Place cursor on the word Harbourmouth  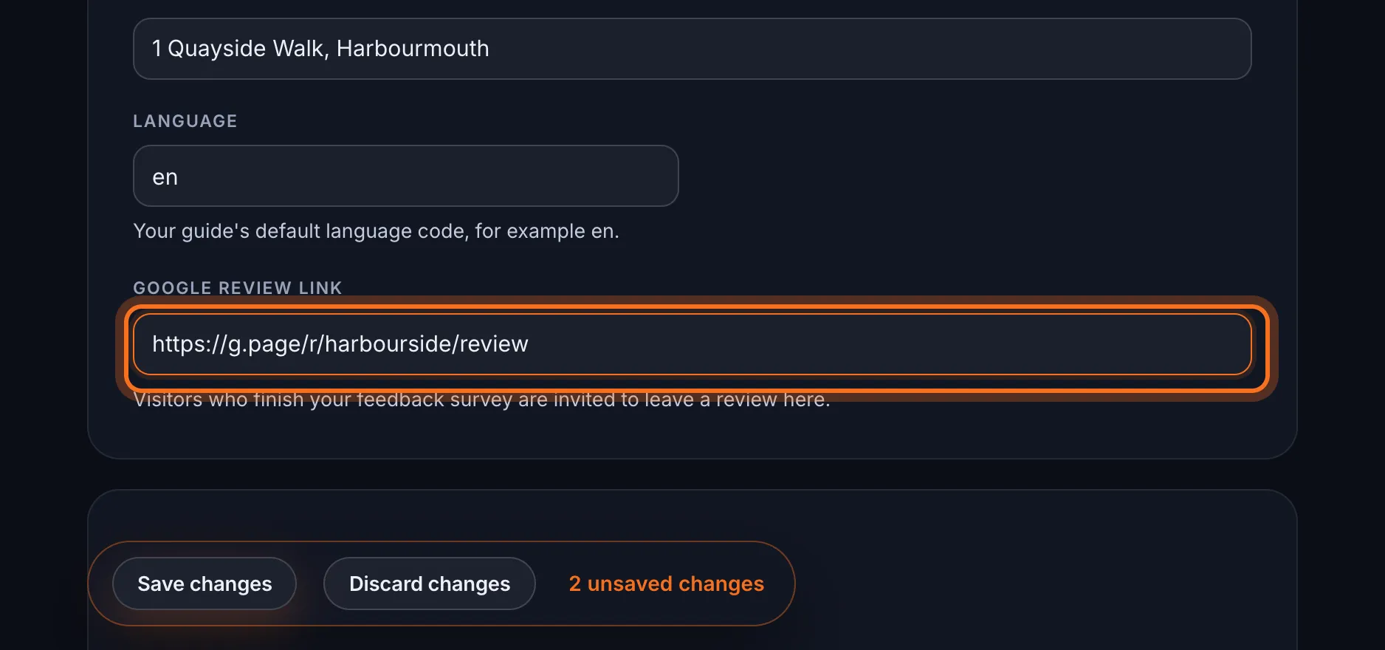coord(413,49)
